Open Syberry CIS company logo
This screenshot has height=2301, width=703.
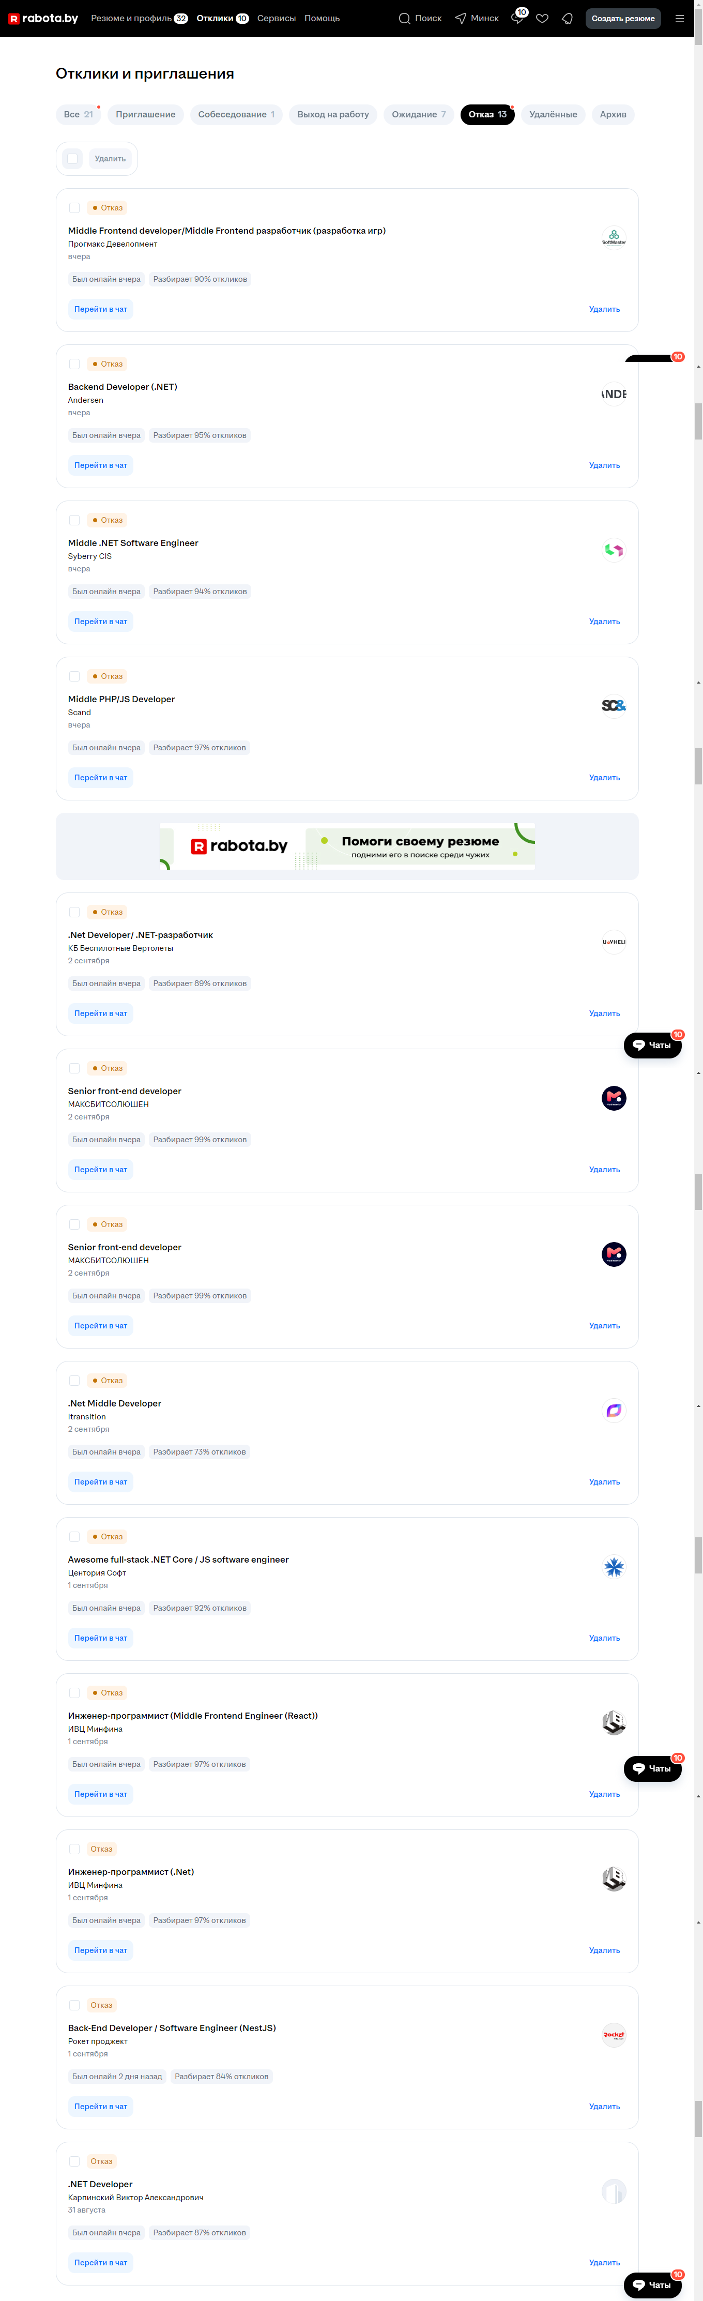614,550
